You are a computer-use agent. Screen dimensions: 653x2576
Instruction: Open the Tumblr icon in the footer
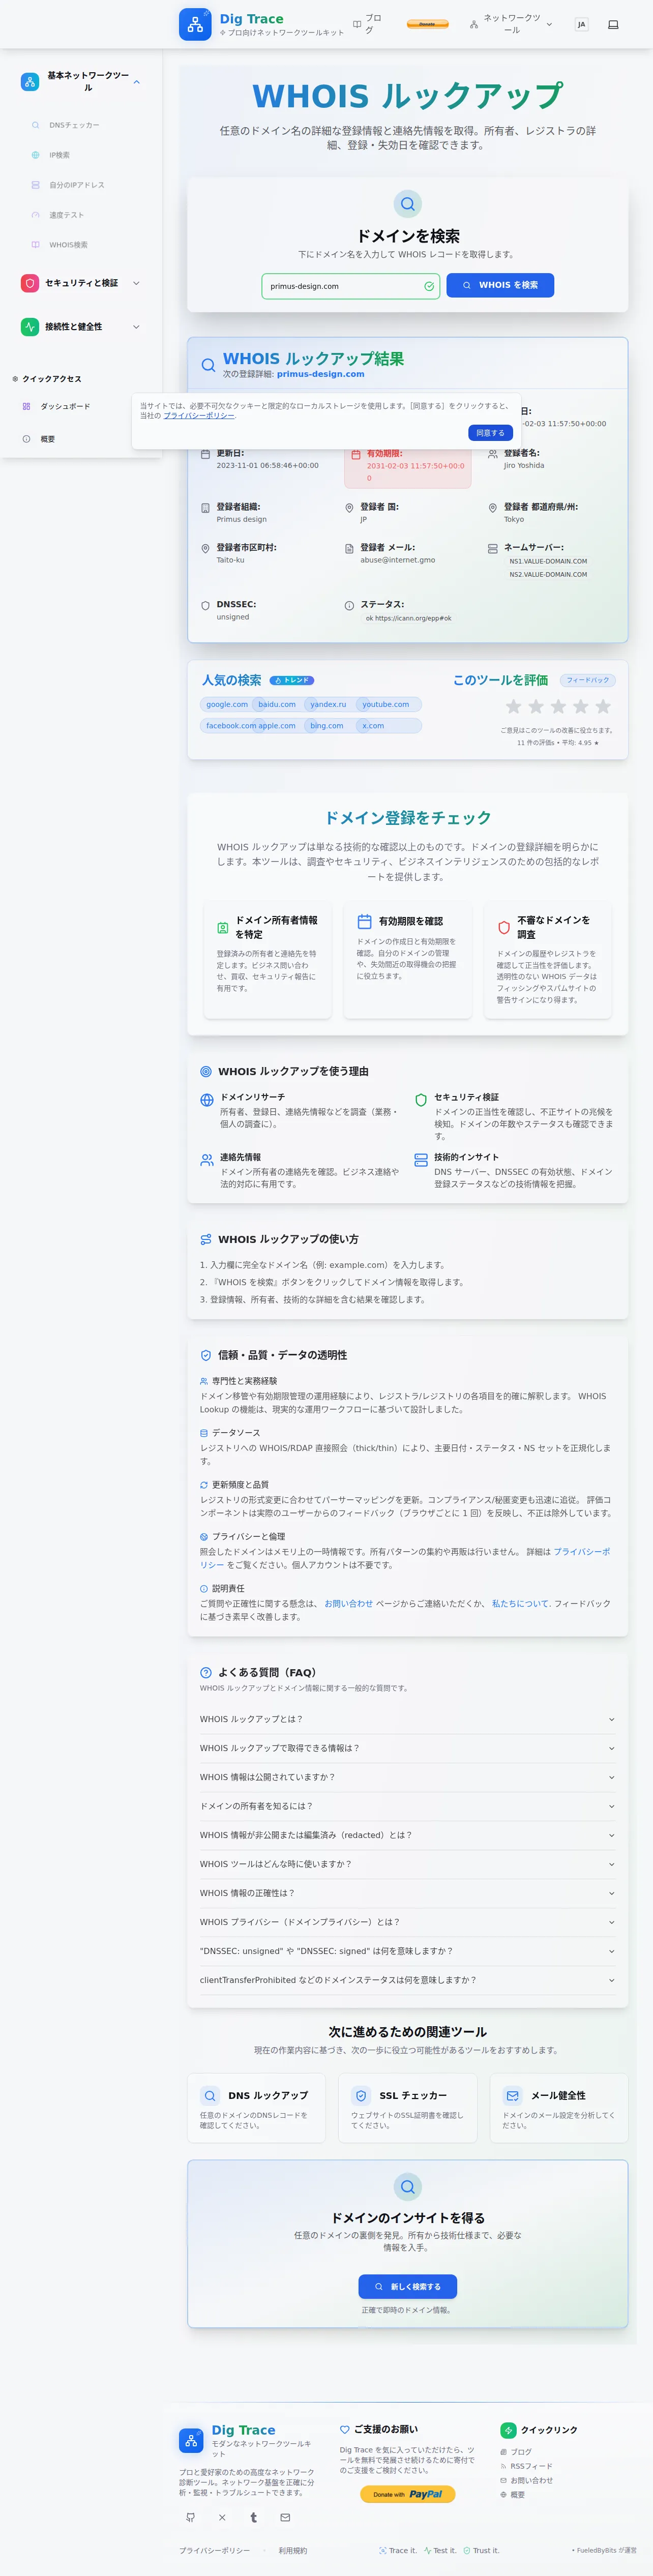(x=253, y=2518)
